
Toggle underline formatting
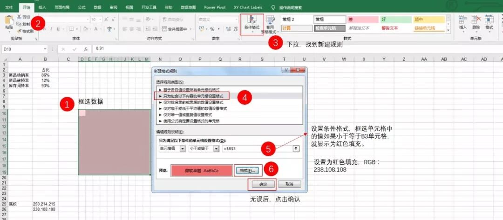point(58,29)
